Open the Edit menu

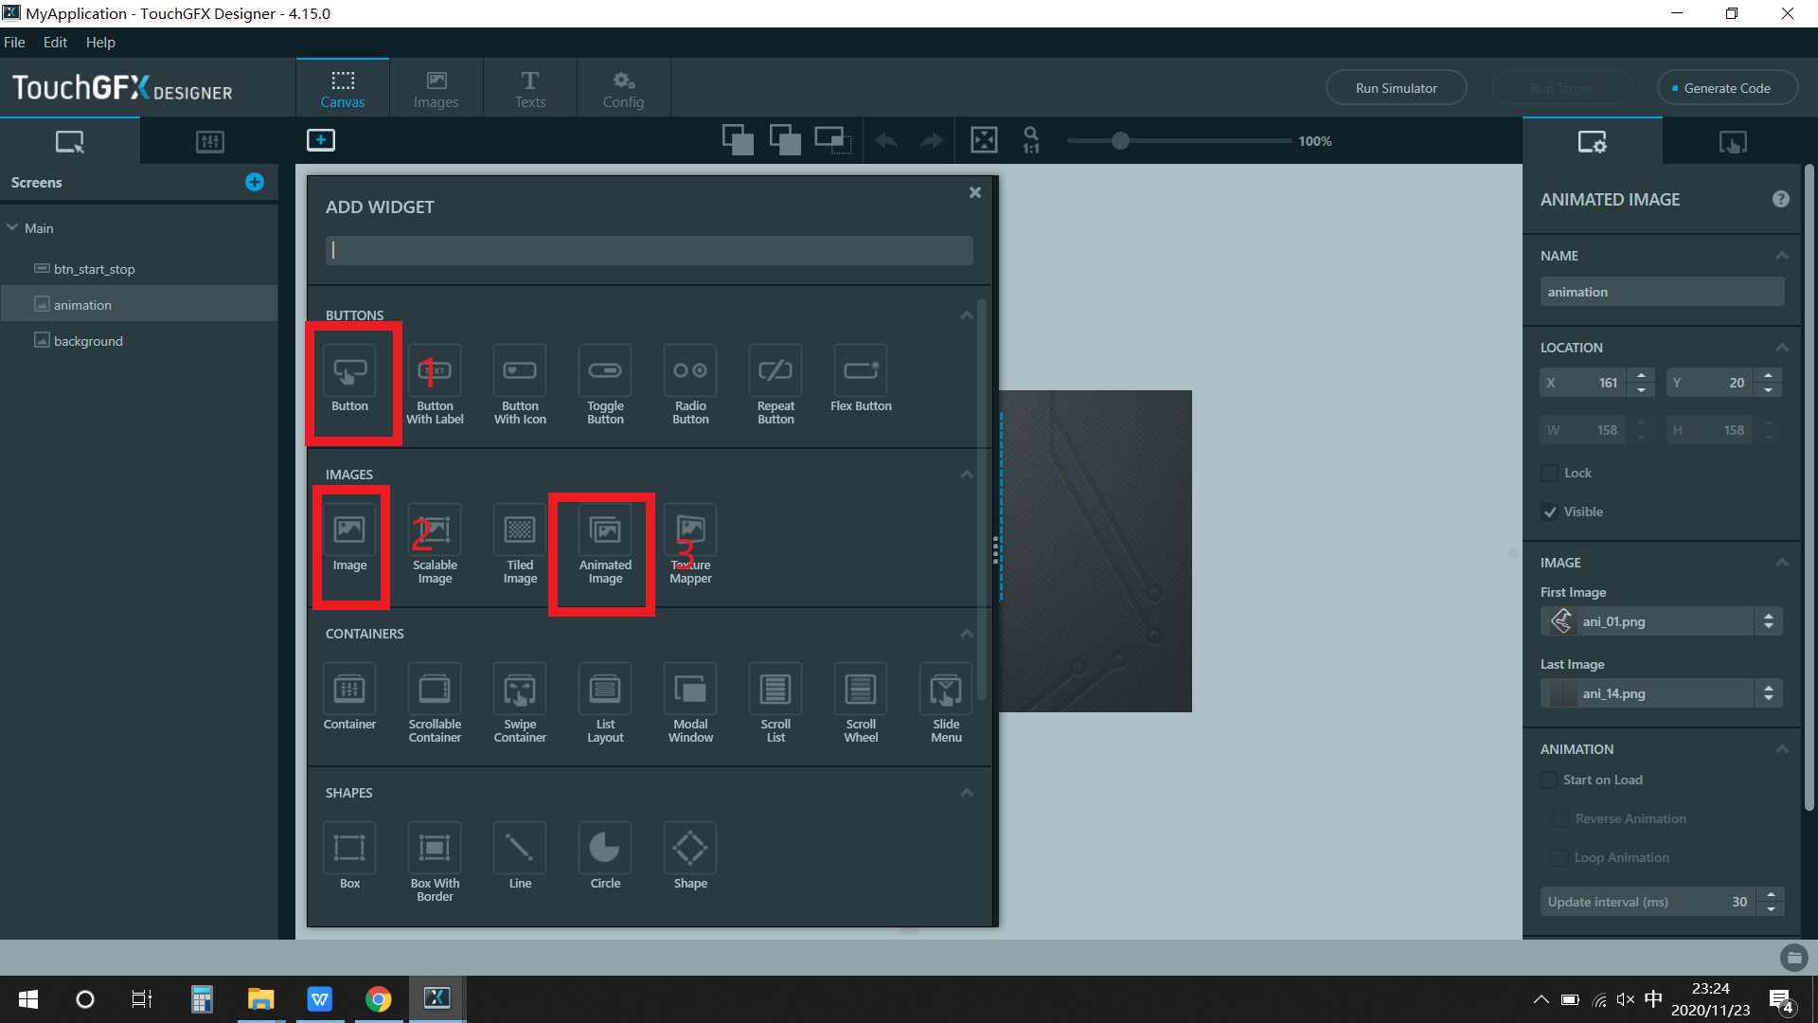(x=54, y=42)
